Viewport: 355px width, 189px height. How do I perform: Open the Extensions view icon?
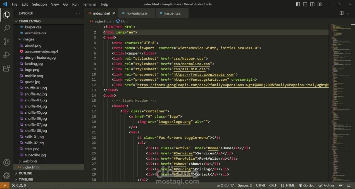pyautogui.click(x=7, y=68)
